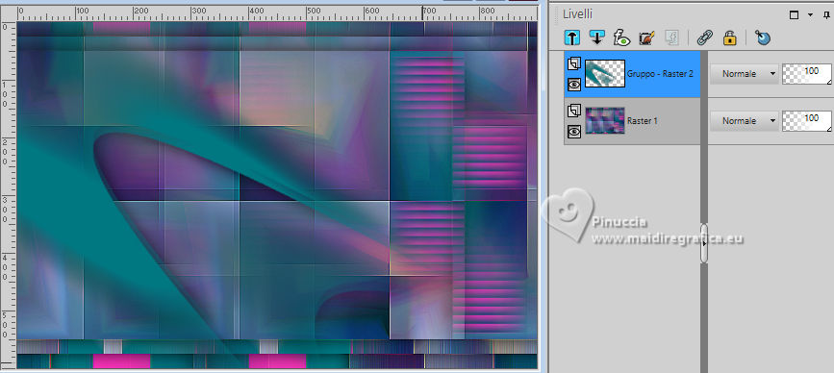The width and height of the screenshot is (834, 373).
Task: Hide the Raster 1 layer
Action: [574, 132]
